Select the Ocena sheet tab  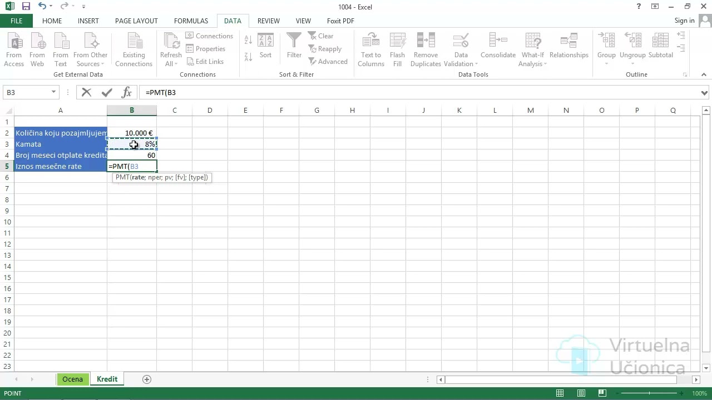pyautogui.click(x=72, y=379)
